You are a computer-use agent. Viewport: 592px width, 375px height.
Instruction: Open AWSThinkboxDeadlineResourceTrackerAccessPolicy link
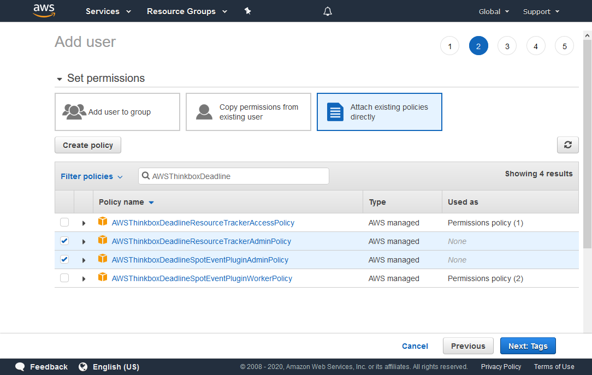point(203,223)
